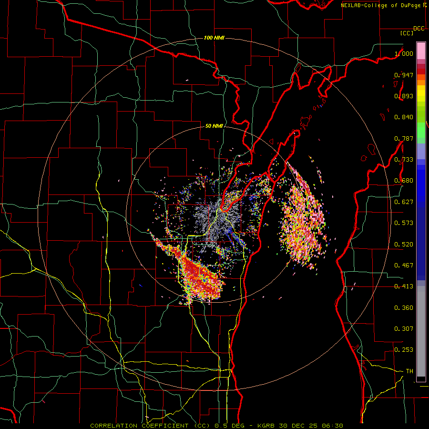Click the 0.573 color scale value
Screen dimensions: 429x429
point(404,223)
